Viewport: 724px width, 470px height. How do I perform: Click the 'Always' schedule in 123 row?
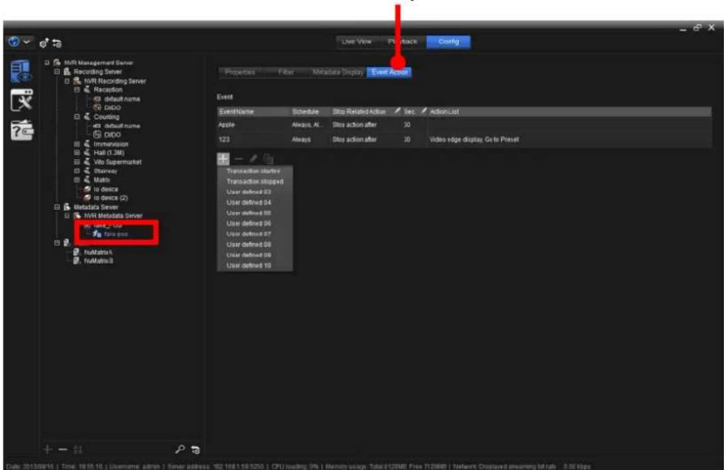(301, 139)
